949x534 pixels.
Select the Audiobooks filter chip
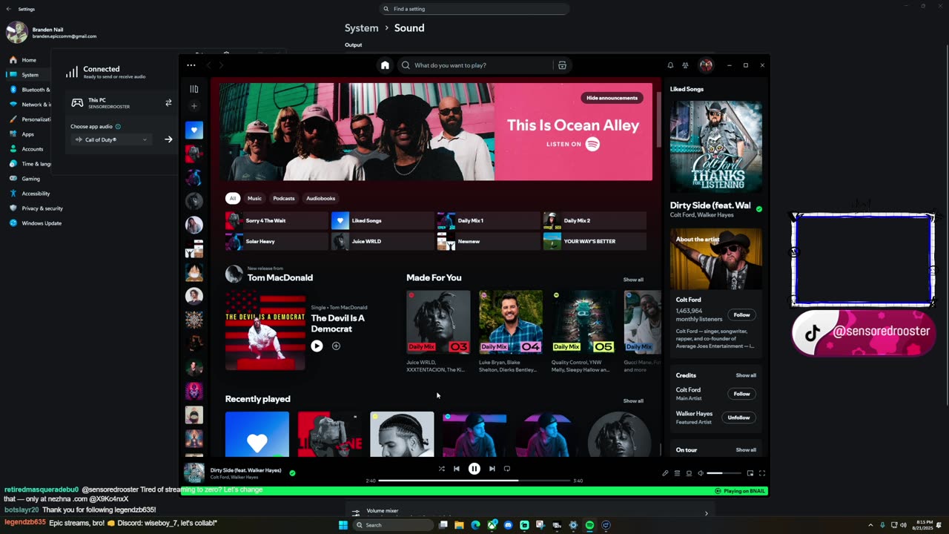coord(321,198)
